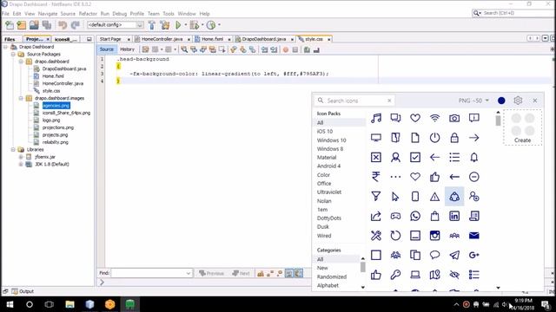Select the rupee icon in Icons8 grid
Viewport: 556px width, 312px height.
point(376,177)
